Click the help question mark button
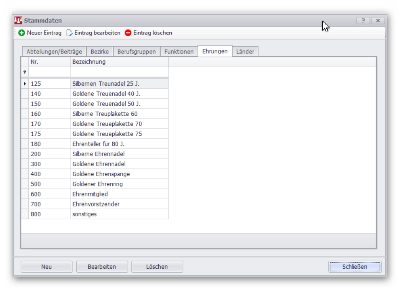The image size is (399, 289). pyautogui.click(x=363, y=21)
